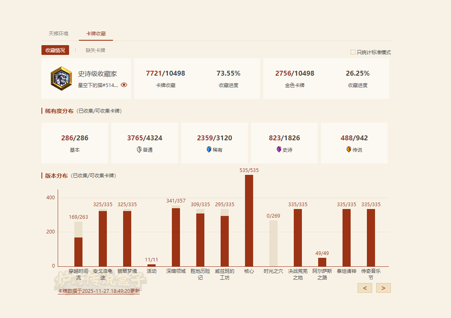Click the collector rank avatar badge
451x318 pixels.
point(61,78)
